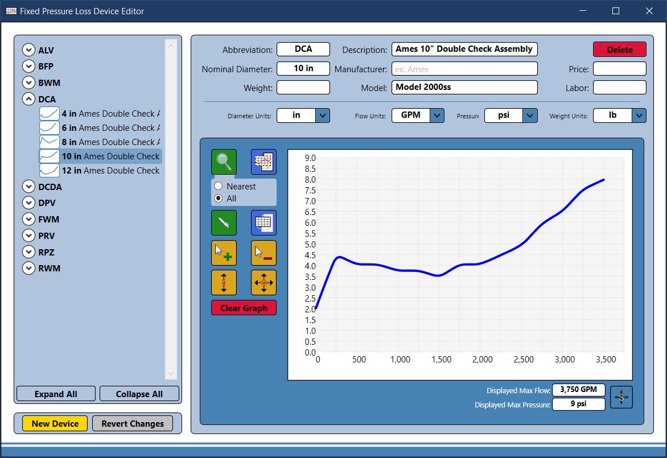Expand the BWM category

28,82
